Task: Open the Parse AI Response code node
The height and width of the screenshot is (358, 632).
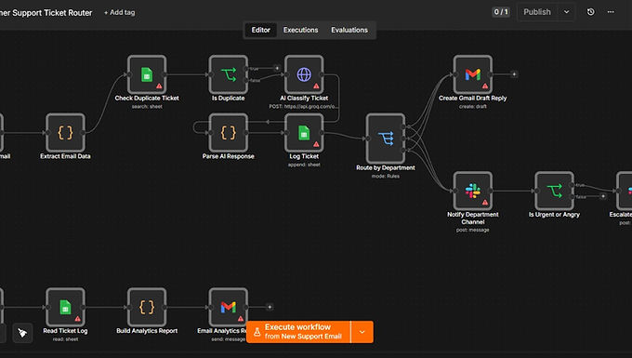Action: [x=228, y=133]
